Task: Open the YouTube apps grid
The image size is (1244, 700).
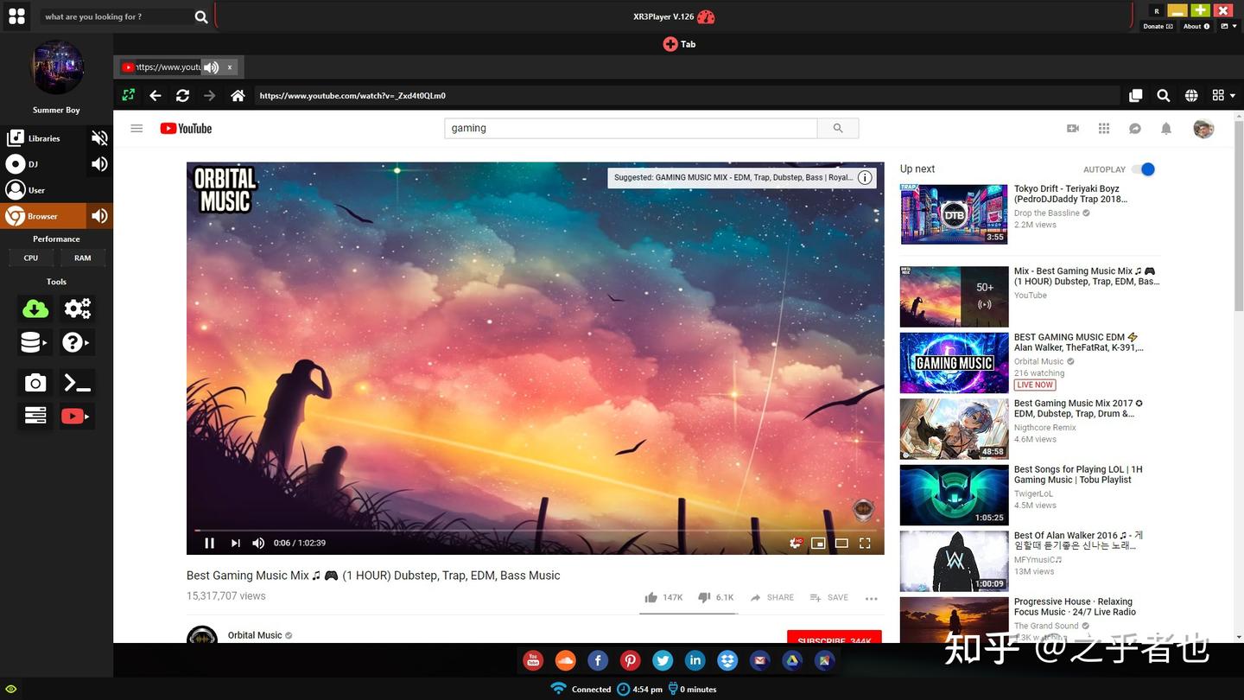Action: (1104, 129)
